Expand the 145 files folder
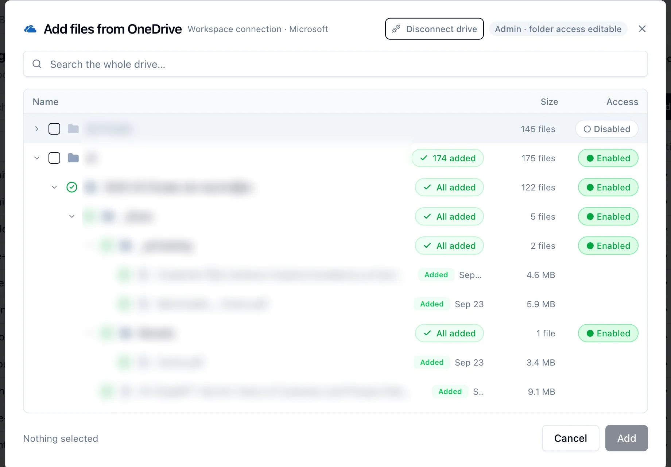 point(37,129)
